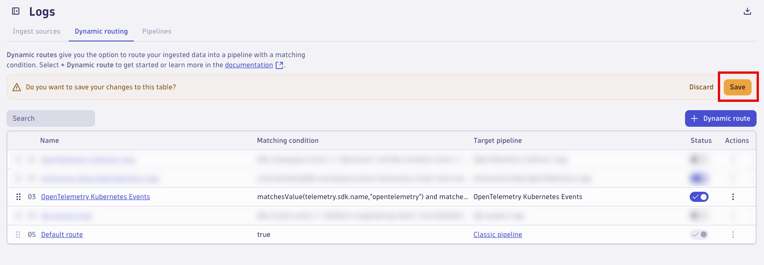
Task: Open the documentation link
Action: 249,65
